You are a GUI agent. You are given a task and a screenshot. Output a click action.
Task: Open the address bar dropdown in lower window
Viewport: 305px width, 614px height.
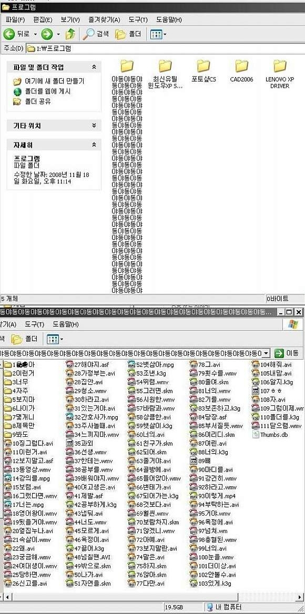click(266, 353)
